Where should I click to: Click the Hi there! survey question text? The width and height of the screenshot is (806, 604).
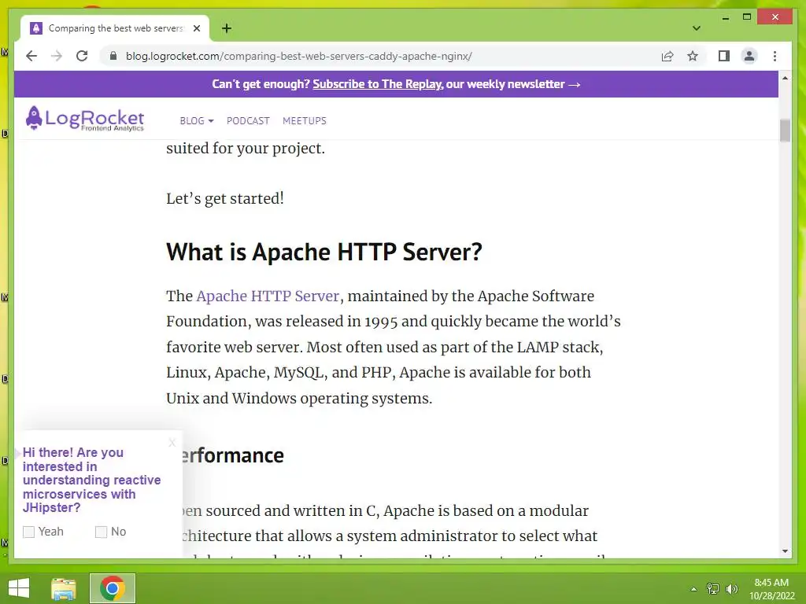91,480
